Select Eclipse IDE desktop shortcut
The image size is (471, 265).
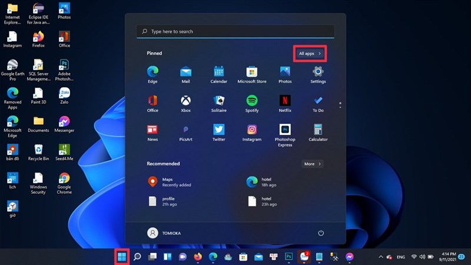pos(38,14)
